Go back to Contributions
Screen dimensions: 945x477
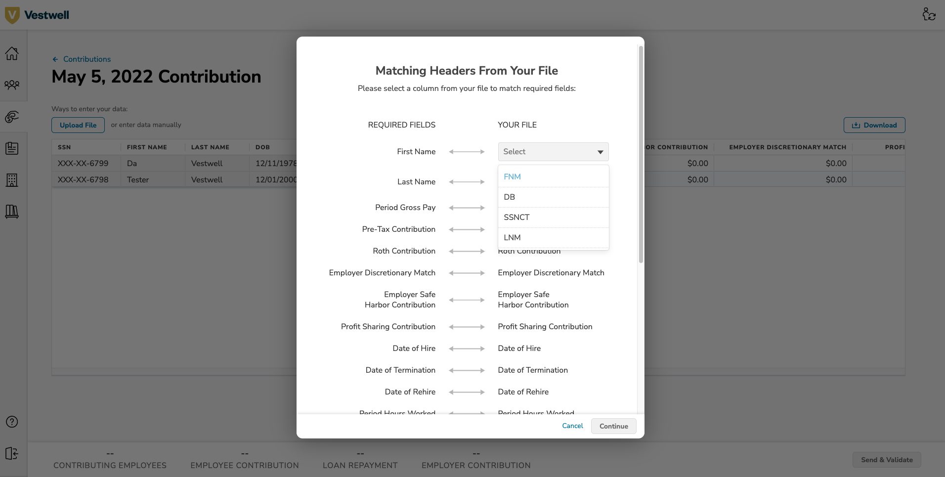[x=86, y=59]
